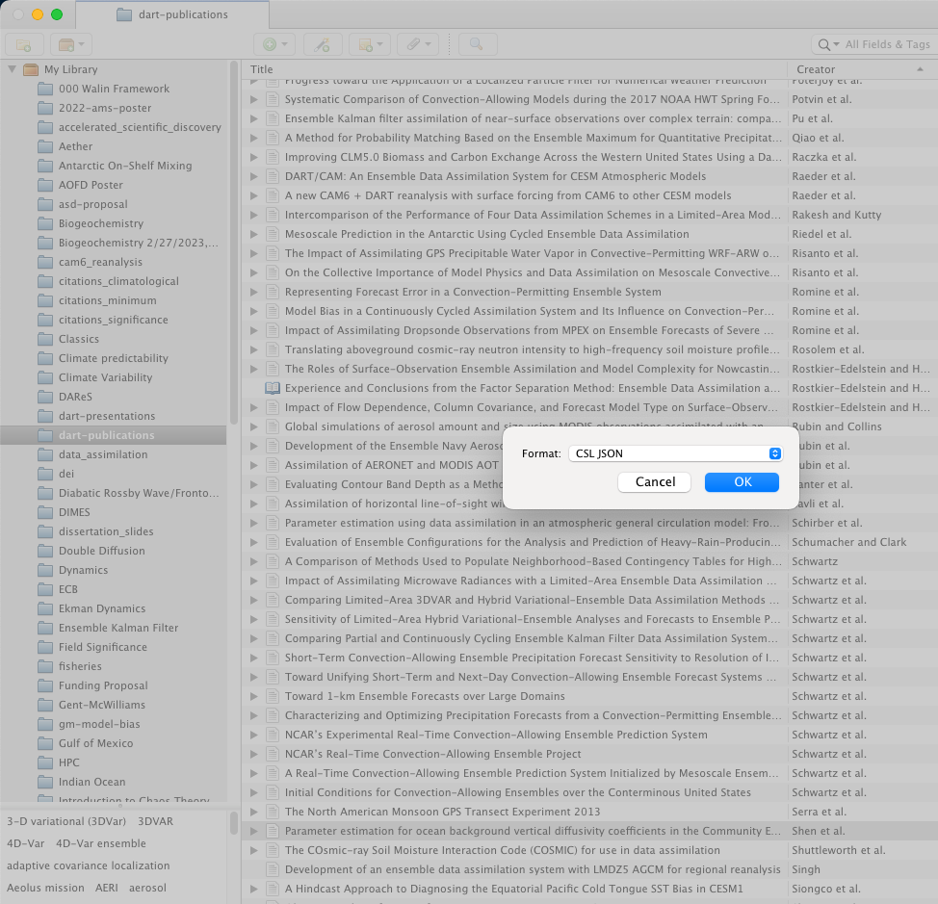Expand the DART/CAM Ensemble Data Assimilation item
The image size is (938, 904).
[255, 176]
